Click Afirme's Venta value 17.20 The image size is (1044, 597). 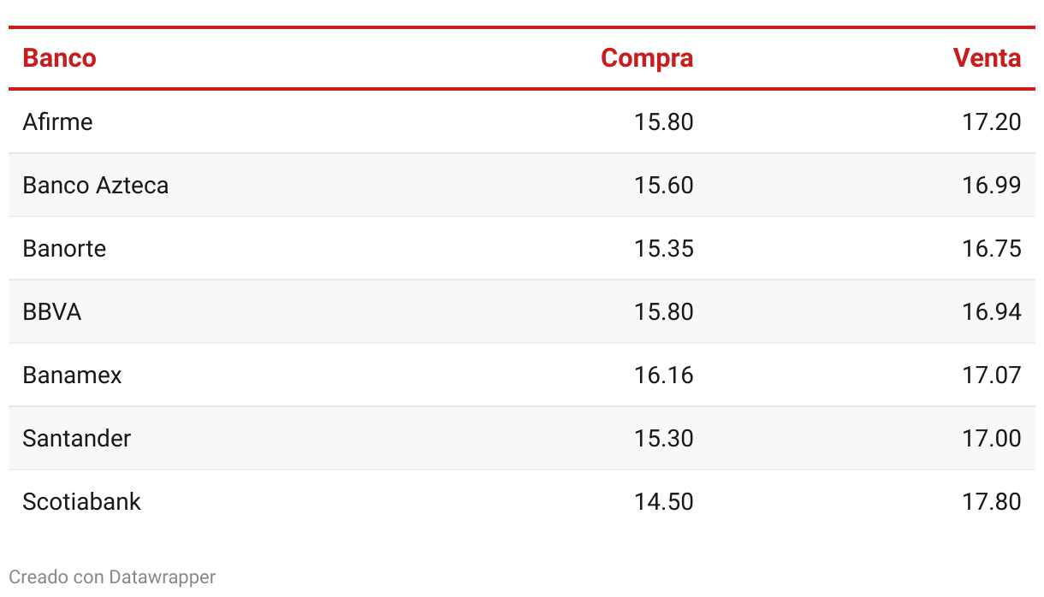pyautogui.click(x=992, y=121)
